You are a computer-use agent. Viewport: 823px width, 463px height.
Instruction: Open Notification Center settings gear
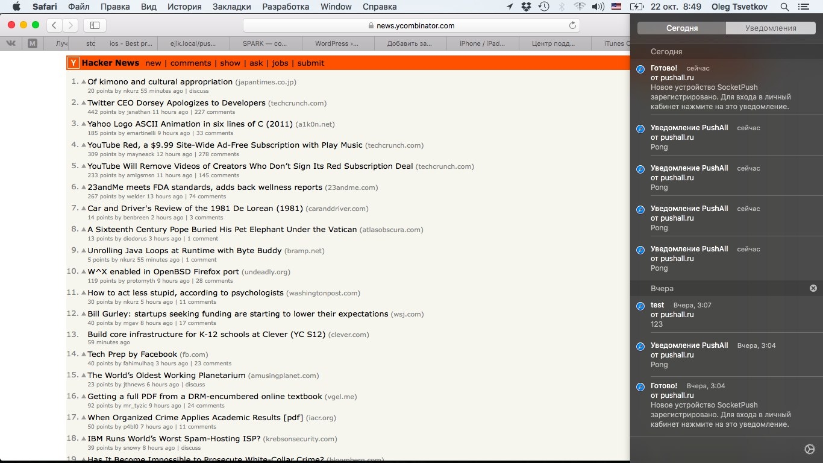810,449
